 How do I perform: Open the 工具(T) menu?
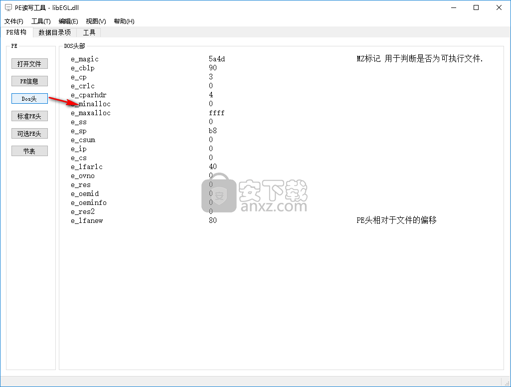41,21
